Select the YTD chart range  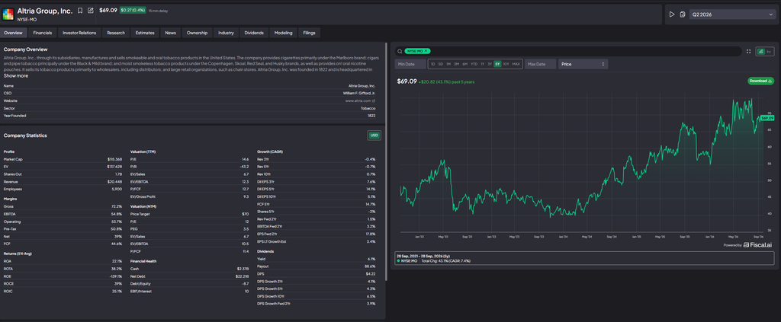pyautogui.click(x=474, y=64)
